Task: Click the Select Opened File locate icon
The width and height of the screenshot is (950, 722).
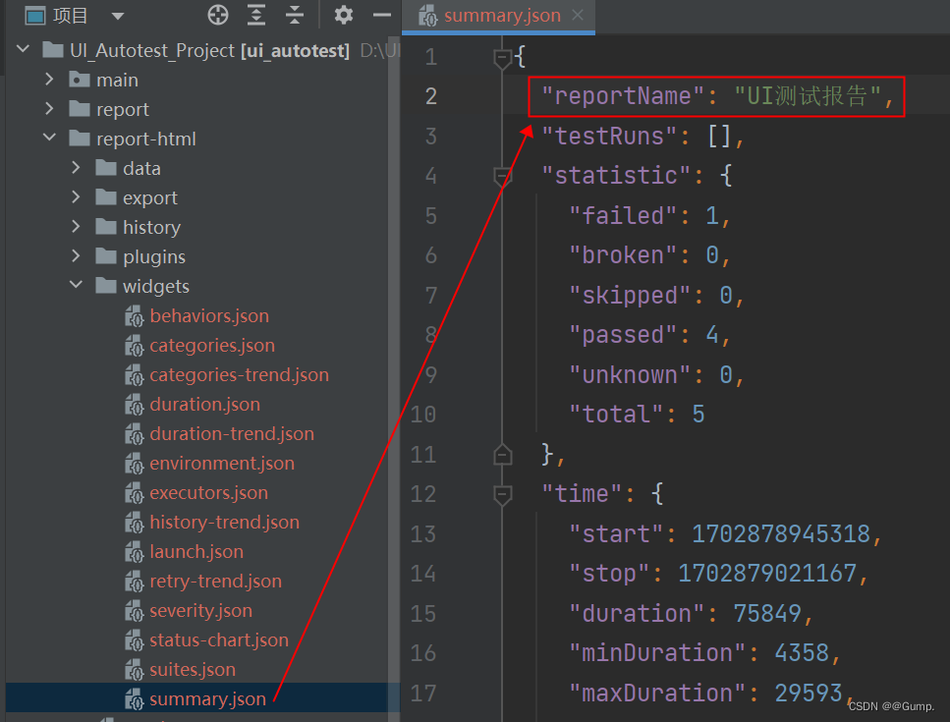Action: point(218,15)
